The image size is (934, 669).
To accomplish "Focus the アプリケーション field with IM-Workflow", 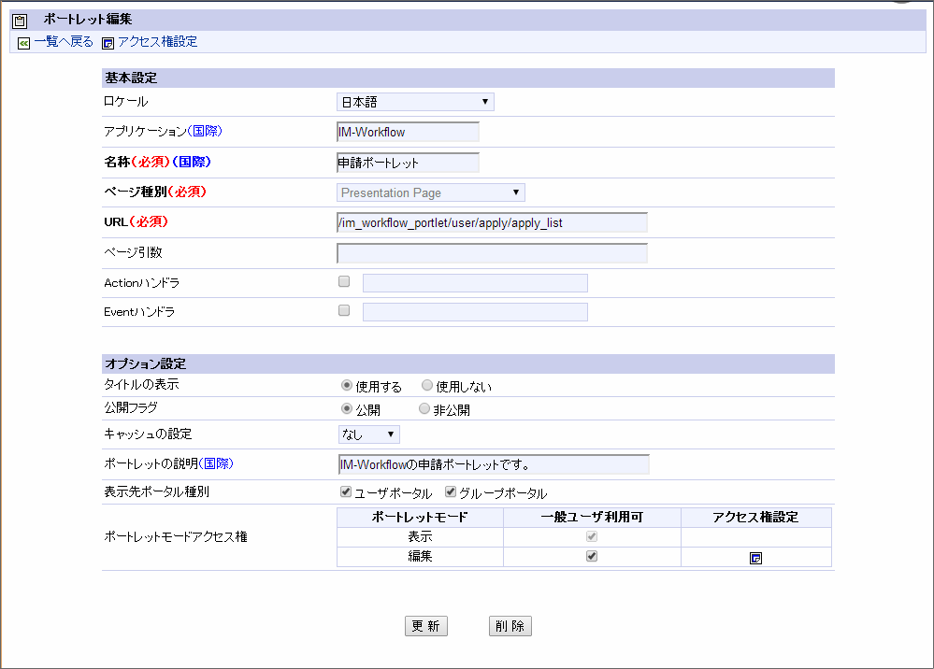I will coord(408,132).
